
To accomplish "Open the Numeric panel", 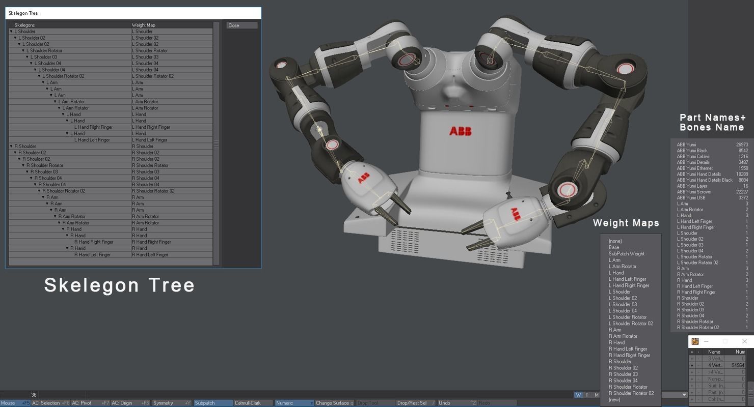I will click(294, 403).
